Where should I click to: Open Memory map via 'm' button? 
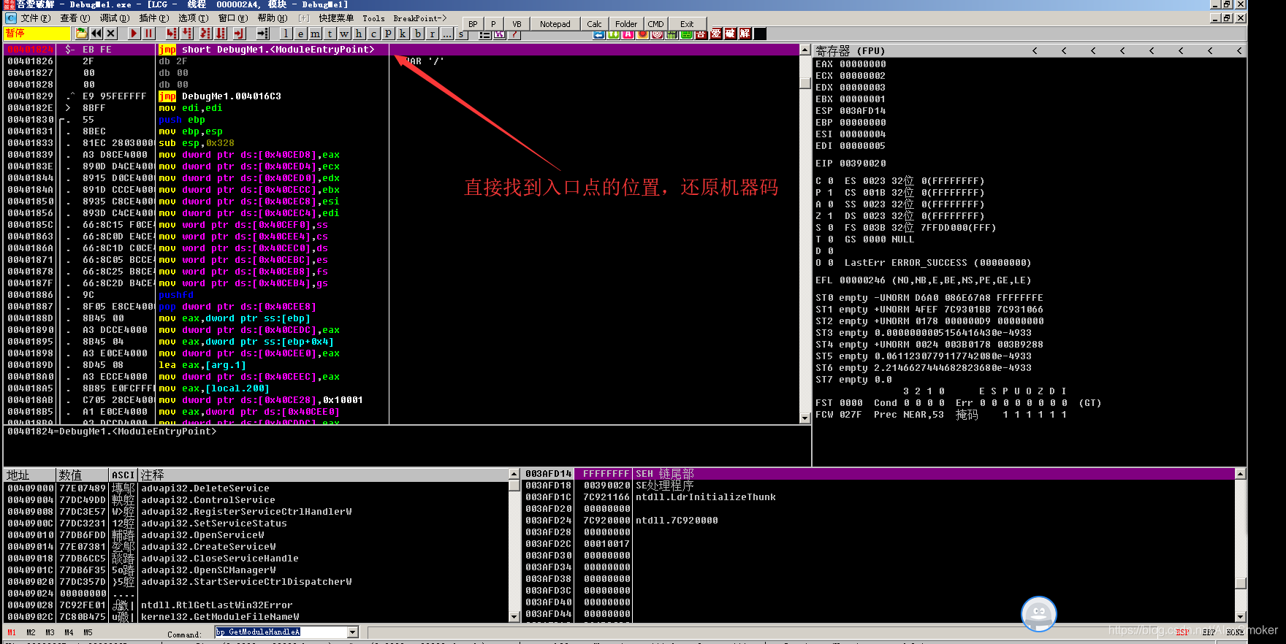[x=315, y=34]
